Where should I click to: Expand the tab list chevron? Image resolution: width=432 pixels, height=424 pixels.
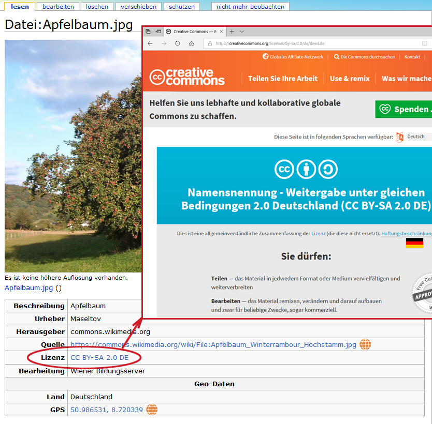(242, 32)
